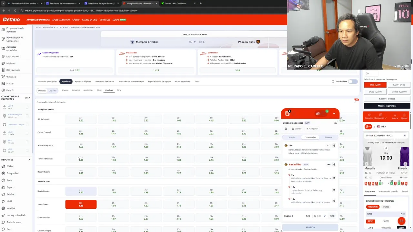Image resolution: width=413 pixels, height=232 pixels.
Task: Open Informe del partido tab
Action: (388, 192)
